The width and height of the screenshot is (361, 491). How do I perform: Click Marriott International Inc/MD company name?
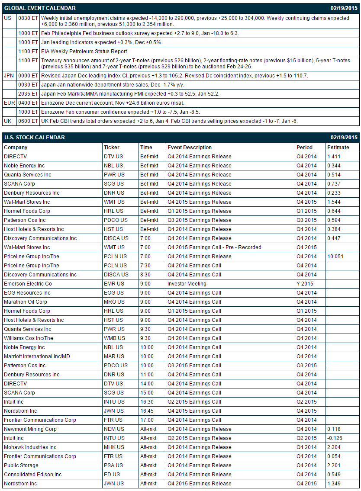[37, 356]
